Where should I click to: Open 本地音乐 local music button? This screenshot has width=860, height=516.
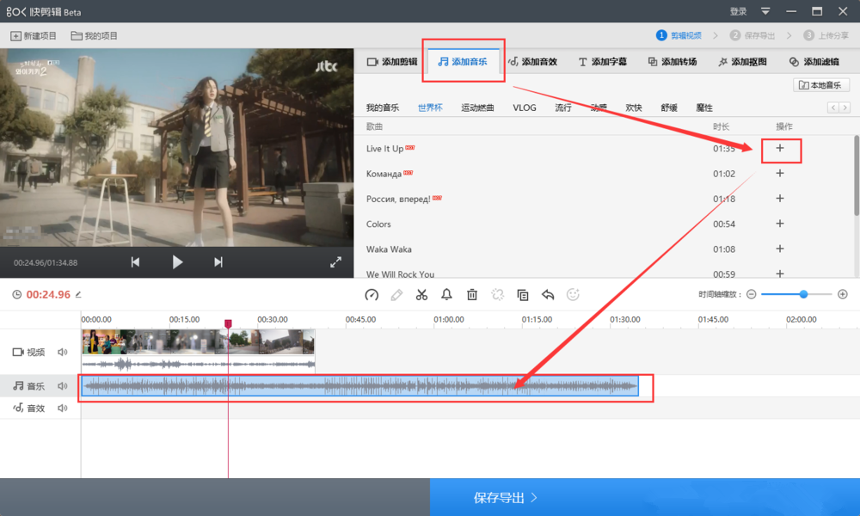pos(821,85)
